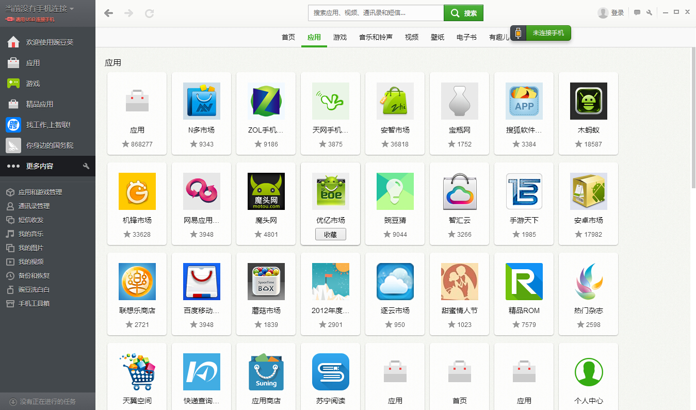
Task: Open the 音乐和铃声 tab
Action: [376, 37]
